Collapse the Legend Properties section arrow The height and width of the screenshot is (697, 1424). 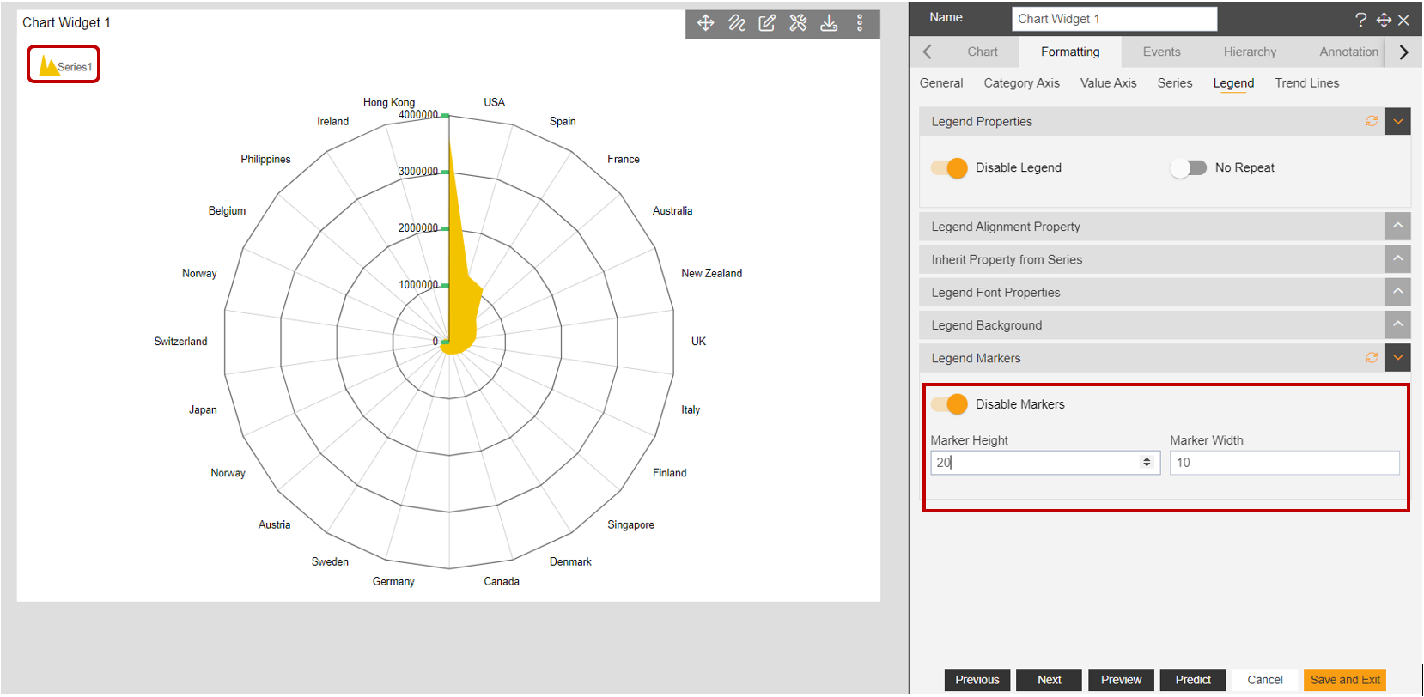tap(1398, 121)
